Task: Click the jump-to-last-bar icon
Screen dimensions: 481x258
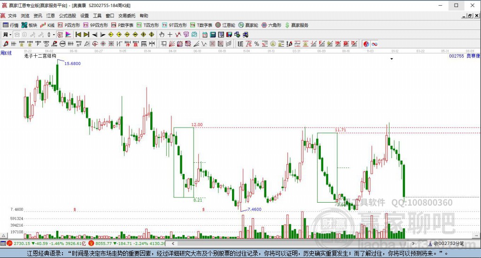Action: coord(86,35)
